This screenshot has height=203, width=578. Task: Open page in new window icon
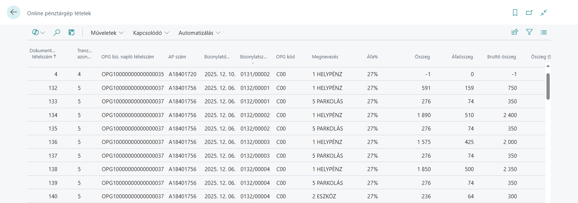(529, 13)
